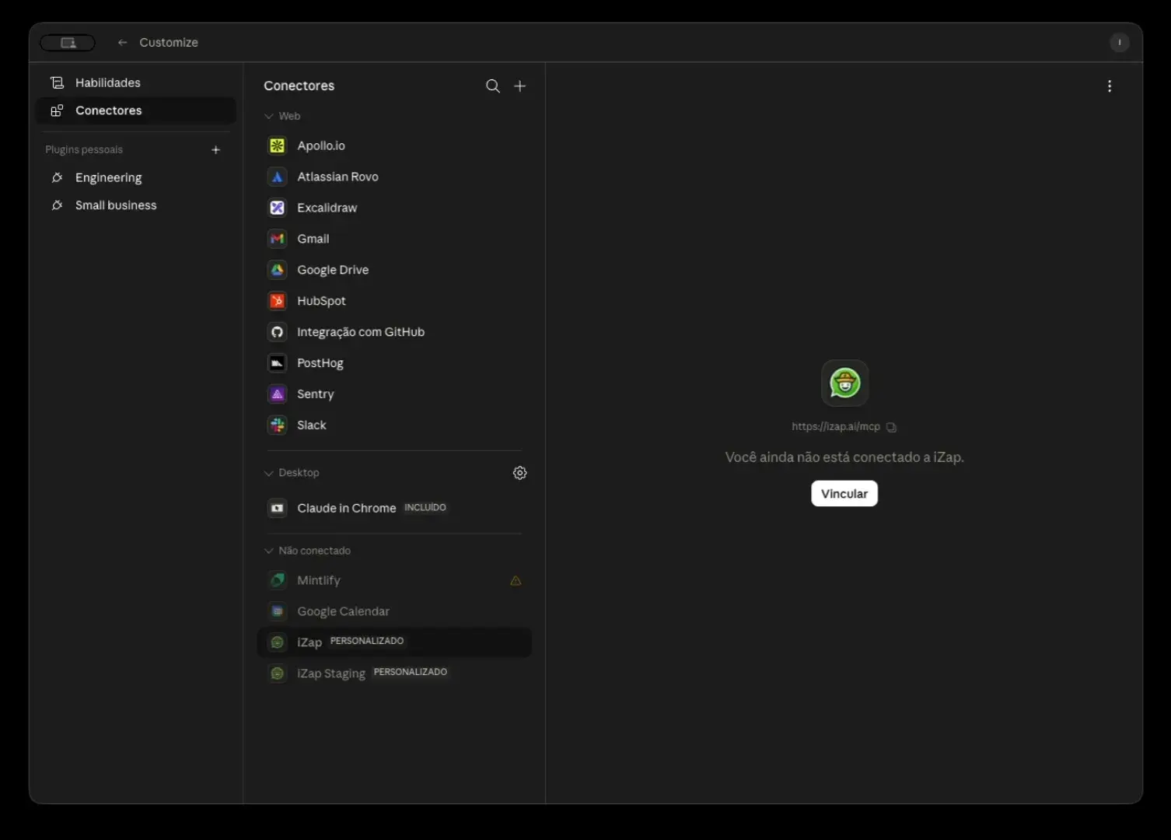Click the Atlassian Rovo label text
This screenshot has width=1171, height=840.
pos(337,177)
